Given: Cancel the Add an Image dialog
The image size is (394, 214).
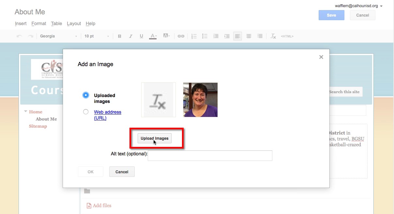Looking at the screenshot, I should pos(122,172).
